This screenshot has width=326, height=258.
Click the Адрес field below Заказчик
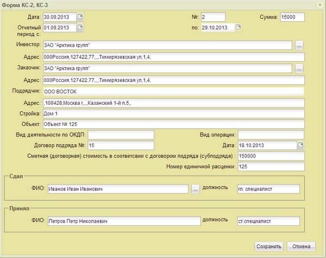(x=174, y=80)
